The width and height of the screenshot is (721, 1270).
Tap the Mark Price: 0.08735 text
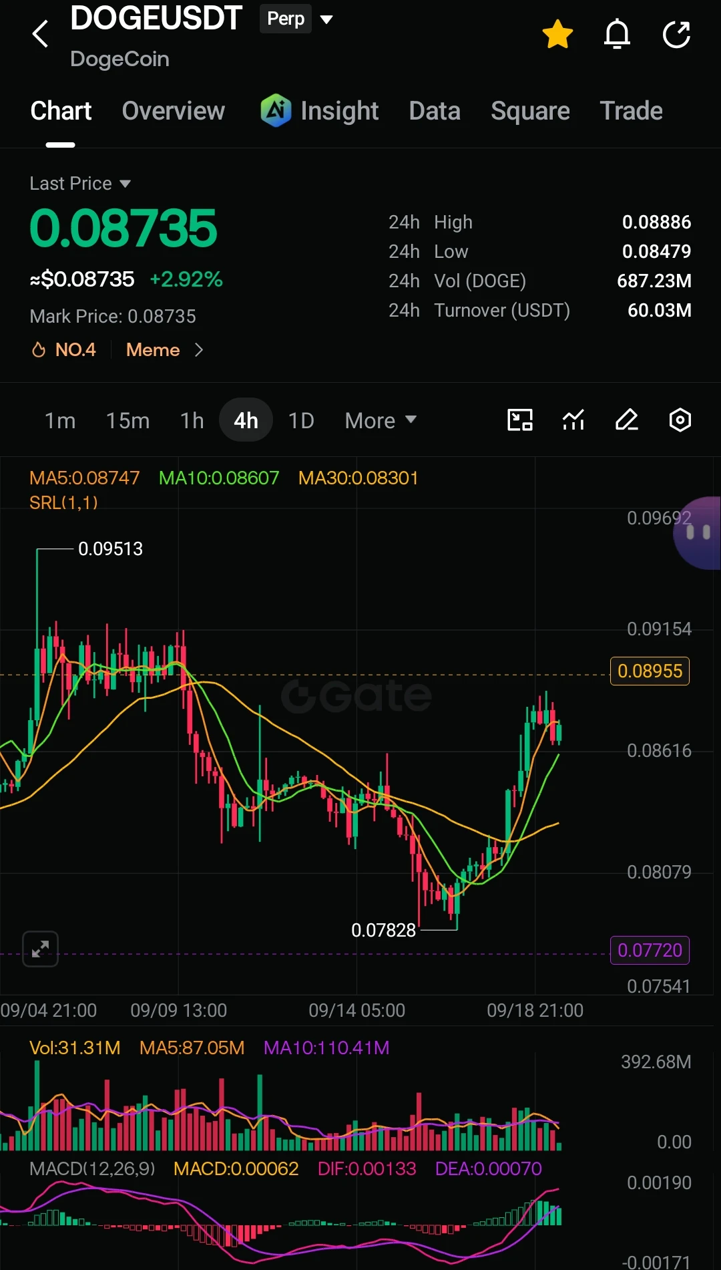point(113,316)
